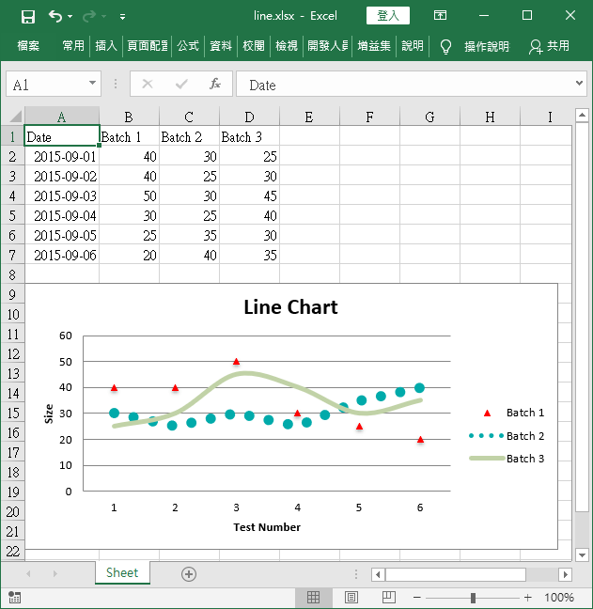The height and width of the screenshot is (609, 593).
Task: Click the 登入 sign-in button
Action: (387, 16)
